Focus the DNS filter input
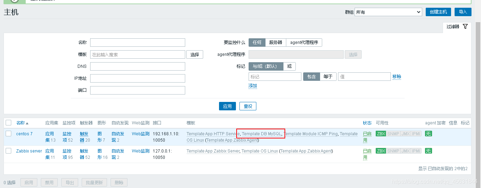The image size is (481, 188). [138, 66]
